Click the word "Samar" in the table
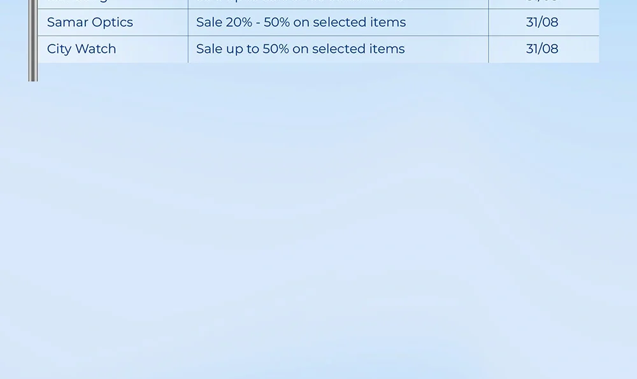The image size is (637, 379). click(x=68, y=22)
